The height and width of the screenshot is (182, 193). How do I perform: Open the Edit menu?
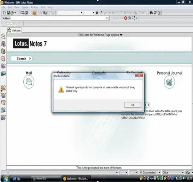pyautogui.click(x=10, y=7)
